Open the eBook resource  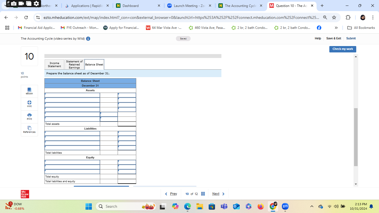[29, 91]
